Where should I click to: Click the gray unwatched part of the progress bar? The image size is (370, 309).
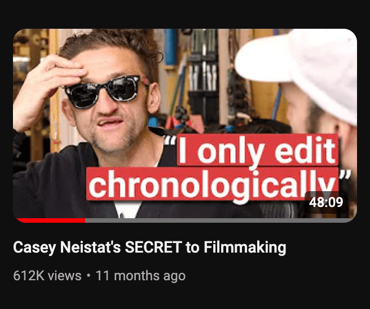coord(219,220)
